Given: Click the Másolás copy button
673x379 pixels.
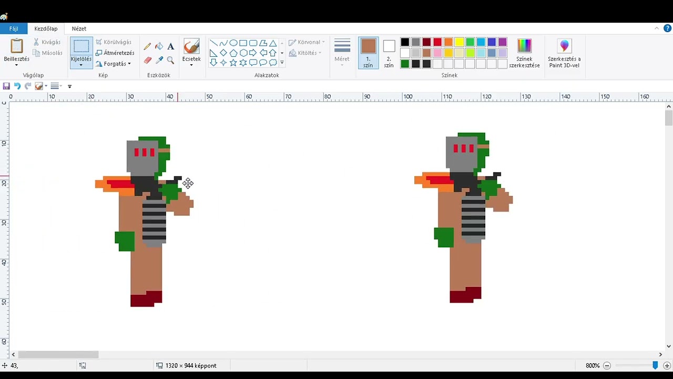Looking at the screenshot, I should (x=47, y=53).
